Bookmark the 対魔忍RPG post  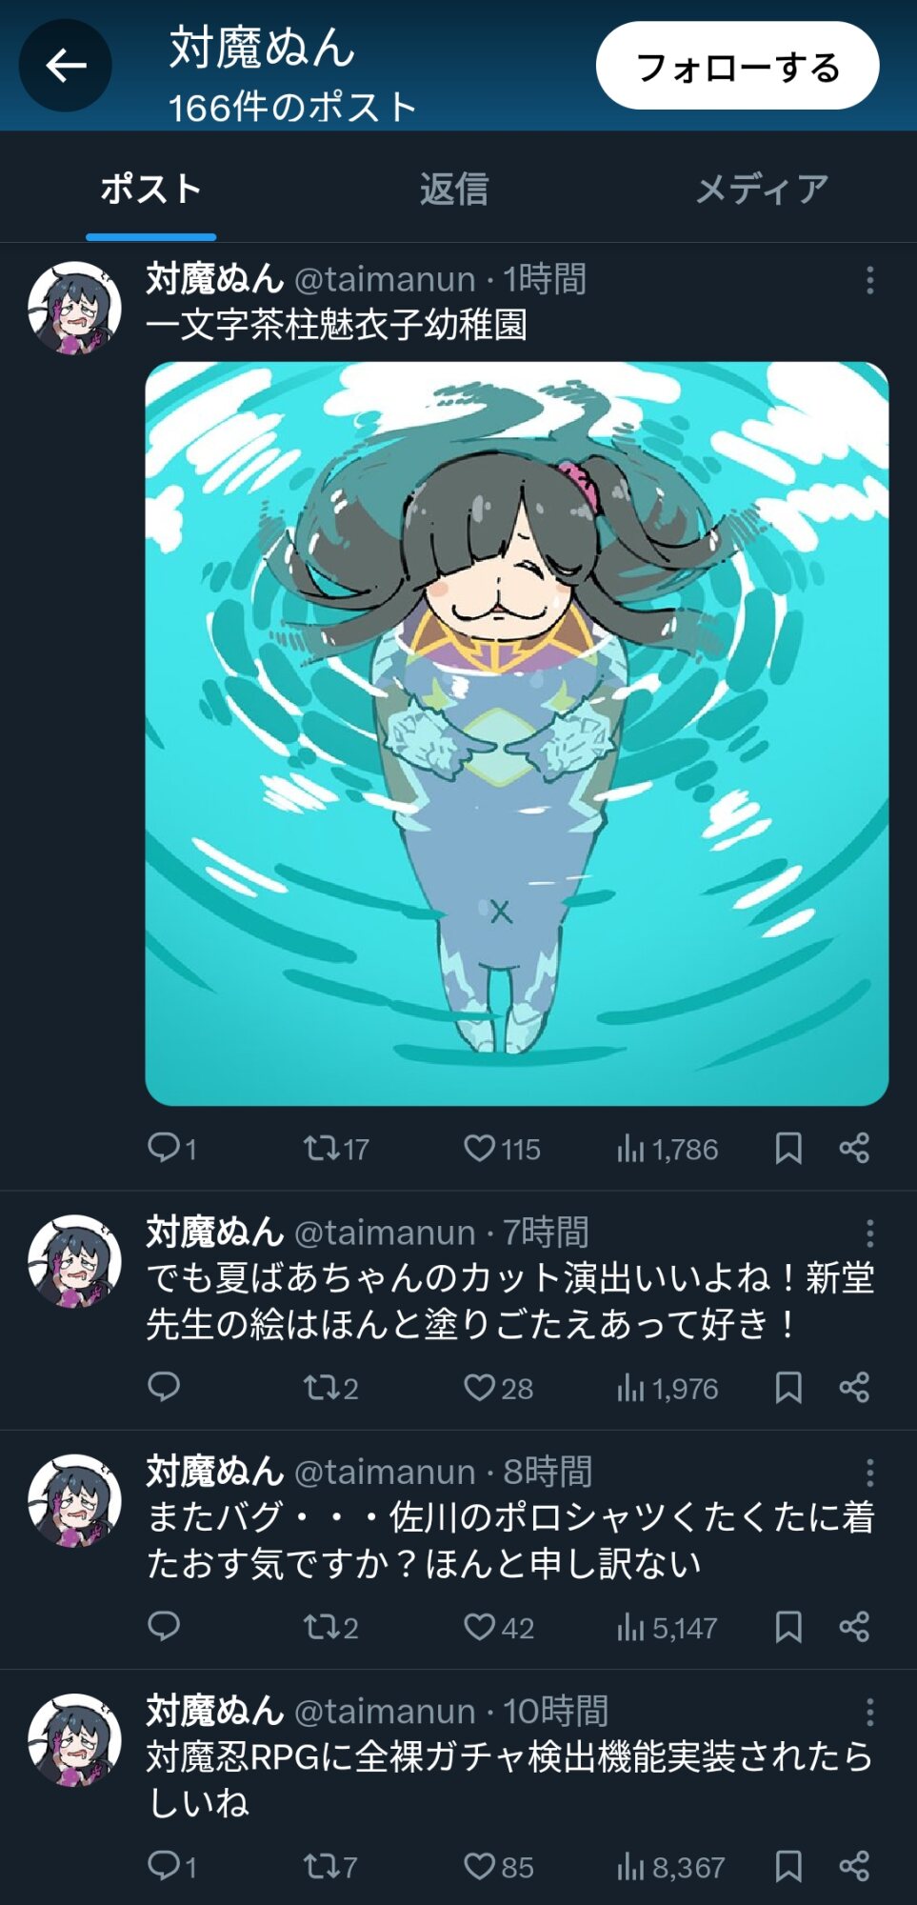(788, 1867)
